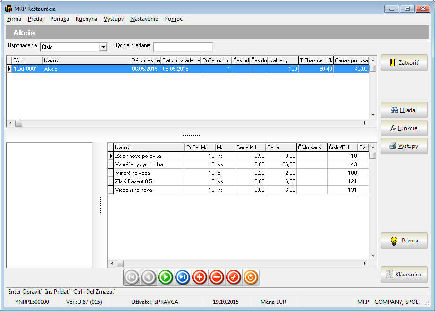This screenshot has height=311, width=435.
Task: Click the Rýchle hľadanie input field
Action: pos(183,47)
